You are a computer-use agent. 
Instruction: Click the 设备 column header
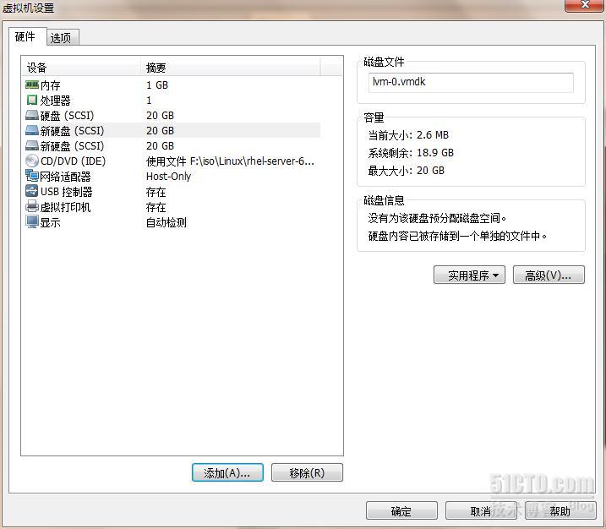tap(81, 68)
